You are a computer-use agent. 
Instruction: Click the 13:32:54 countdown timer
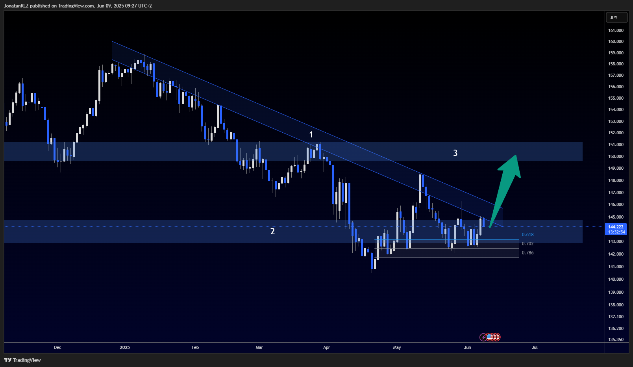pos(616,232)
